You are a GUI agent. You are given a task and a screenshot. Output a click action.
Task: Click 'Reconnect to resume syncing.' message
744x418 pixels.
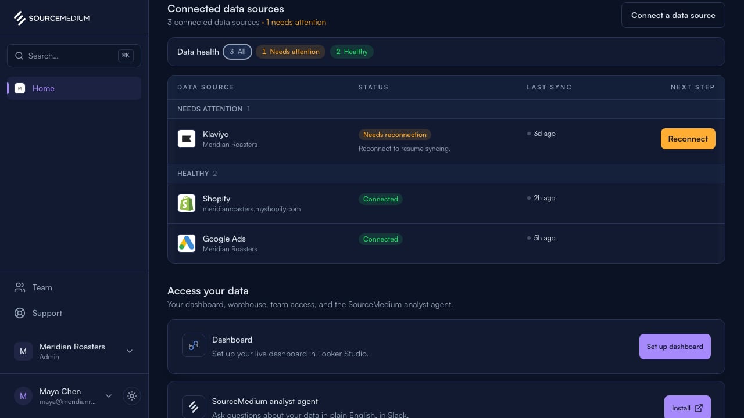[405, 149]
